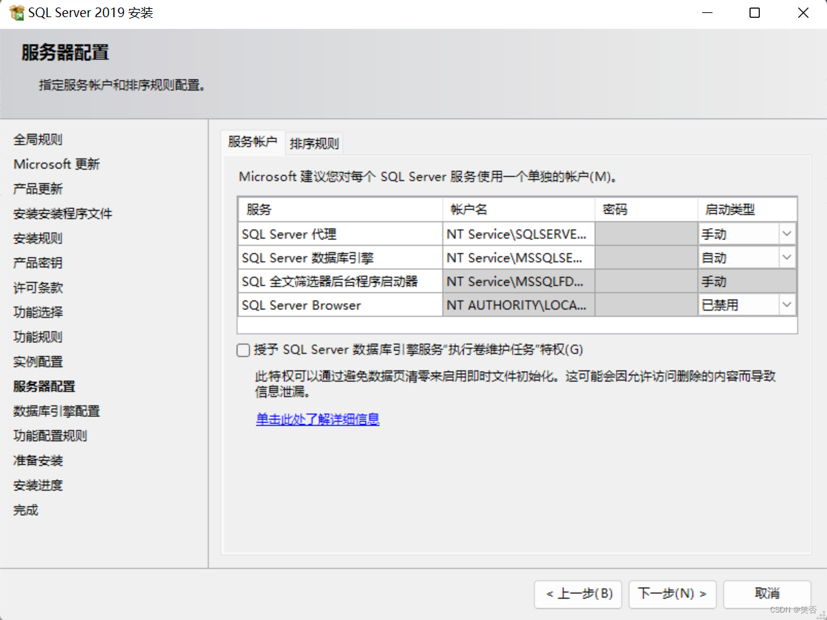827x620 pixels.
Task: Open startup type dropdown for SQL Server 数据库引擎
Action: pyautogui.click(x=786, y=258)
